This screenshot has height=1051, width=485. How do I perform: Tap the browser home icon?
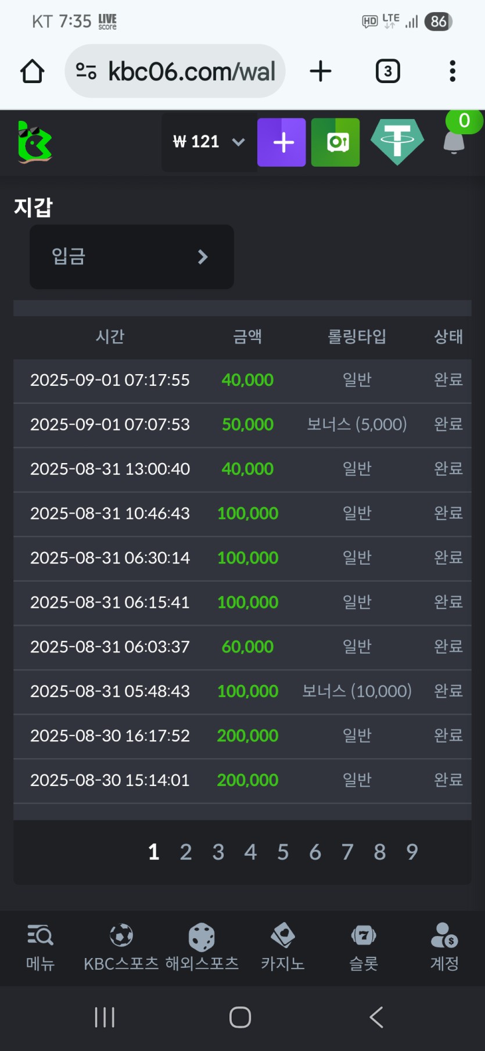coord(33,71)
